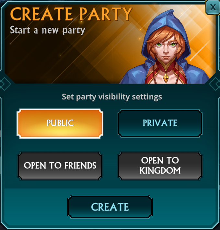The height and width of the screenshot is (230, 220).
Task: Click the 'Start a new party' subtitle
Action: click(x=48, y=30)
